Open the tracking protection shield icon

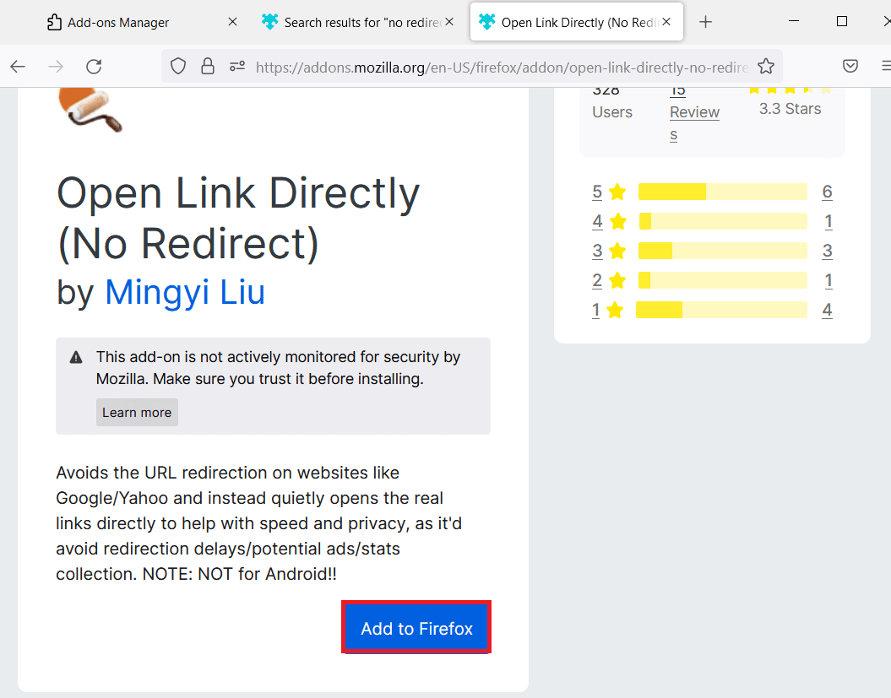(x=178, y=67)
